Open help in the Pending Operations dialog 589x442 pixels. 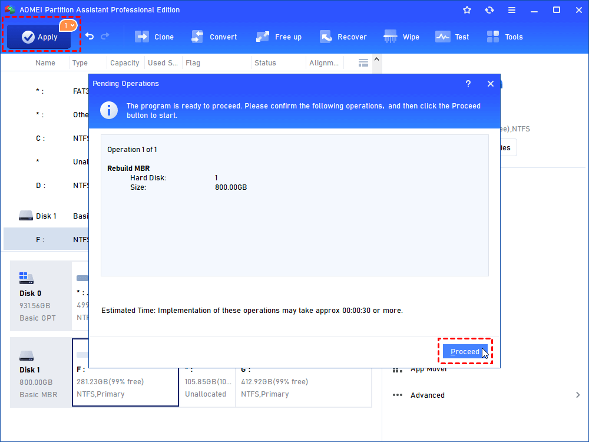coord(468,84)
